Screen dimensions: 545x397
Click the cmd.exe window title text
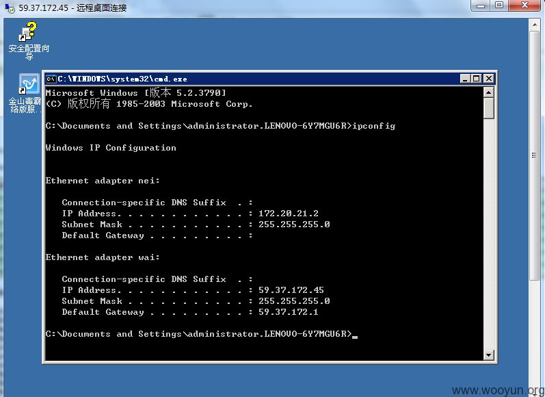coord(122,79)
